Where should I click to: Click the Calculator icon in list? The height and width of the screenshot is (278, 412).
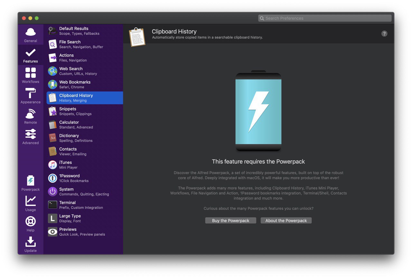52,125
